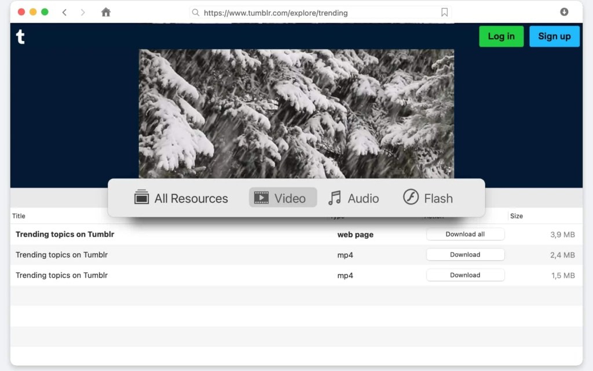Go back with the left chevron
Image resolution: width=593 pixels, height=371 pixels.
point(64,12)
